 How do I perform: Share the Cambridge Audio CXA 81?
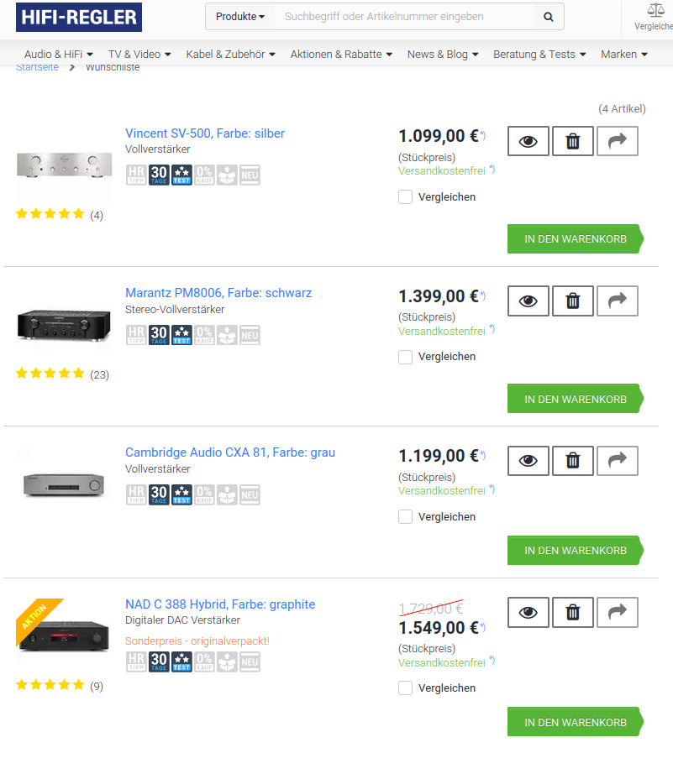click(x=618, y=460)
